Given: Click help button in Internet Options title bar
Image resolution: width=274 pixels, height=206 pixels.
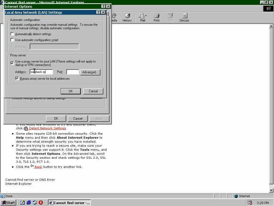Looking at the screenshot, I should [x=104, y=6].
